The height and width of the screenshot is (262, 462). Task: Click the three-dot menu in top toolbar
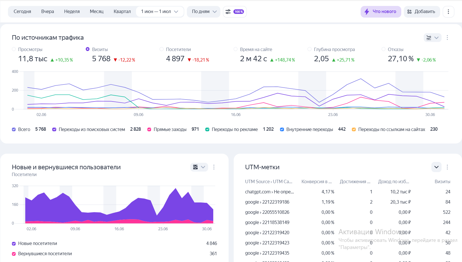point(448,12)
